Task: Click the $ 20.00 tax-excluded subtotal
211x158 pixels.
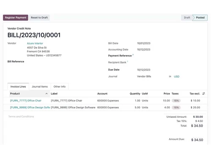Action: point(195,107)
